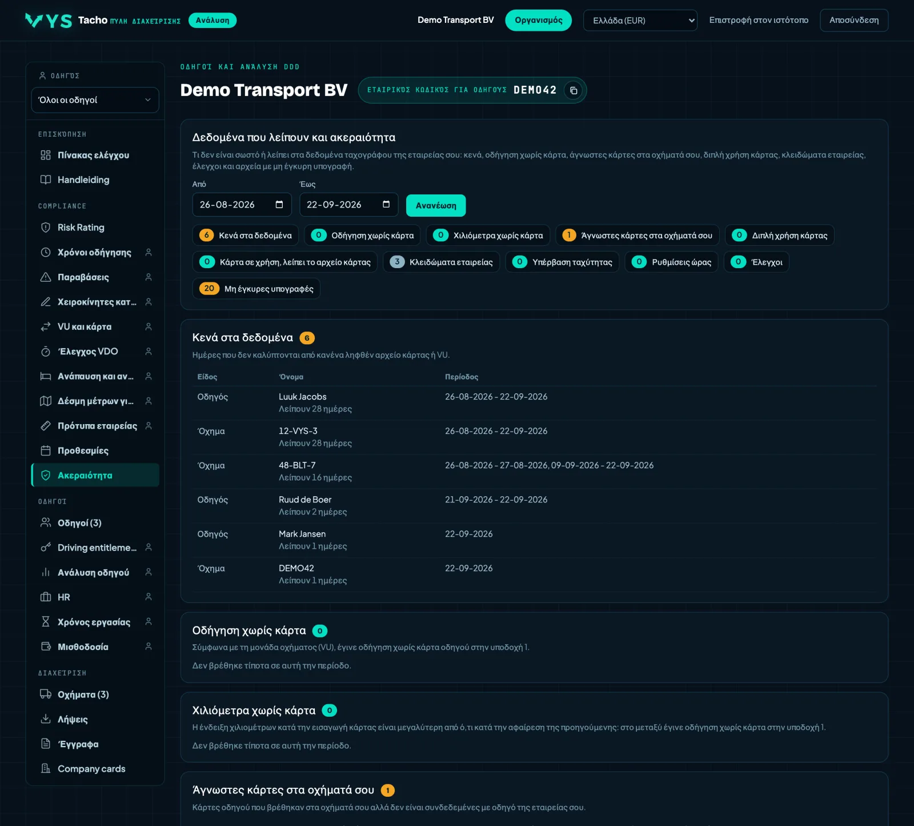Image resolution: width=914 pixels, height=826 pixels.
Task: Click driver icon next to Έλεγχος VDO
Action: tap(149, 352)
